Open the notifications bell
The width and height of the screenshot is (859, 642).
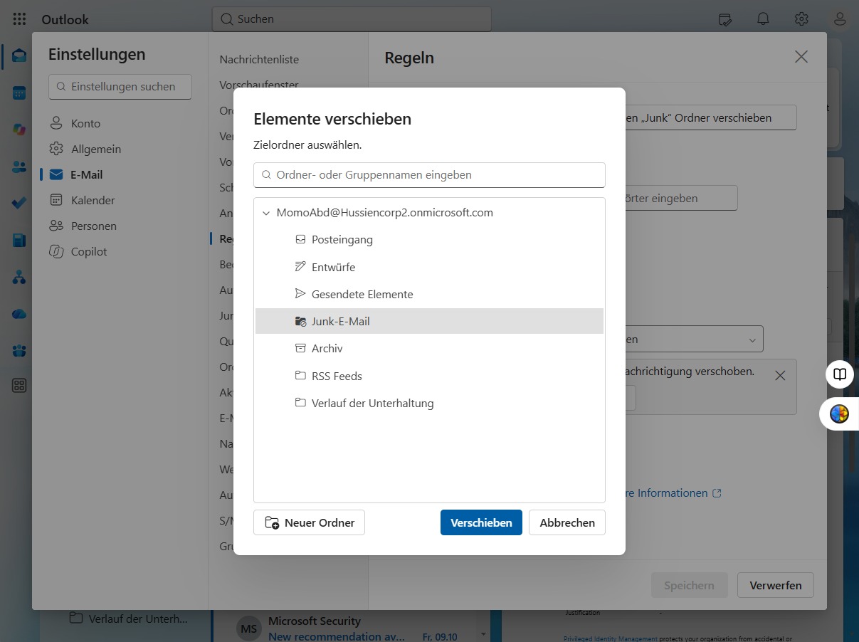point(764,19)
